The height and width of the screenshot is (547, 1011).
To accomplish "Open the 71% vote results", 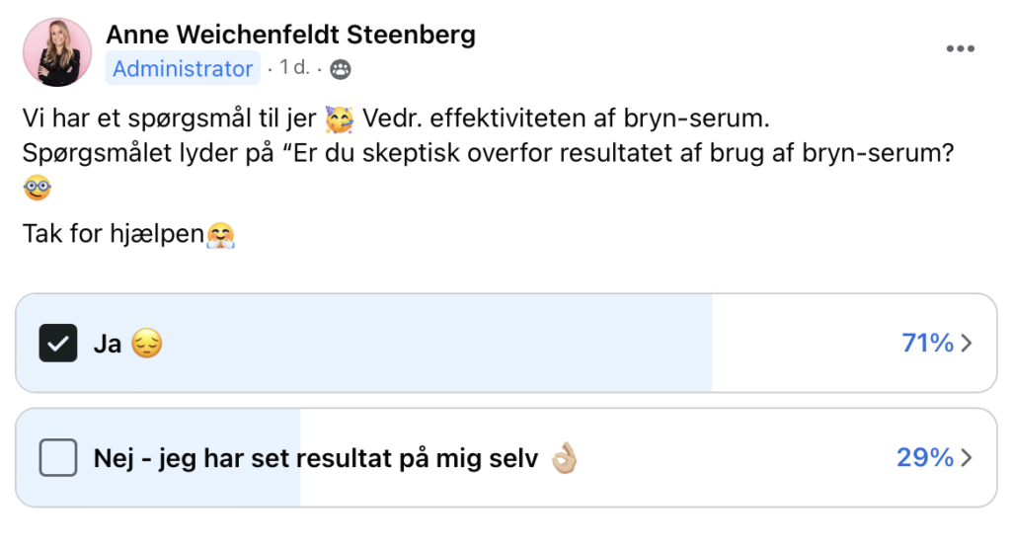I will [927, 344].
